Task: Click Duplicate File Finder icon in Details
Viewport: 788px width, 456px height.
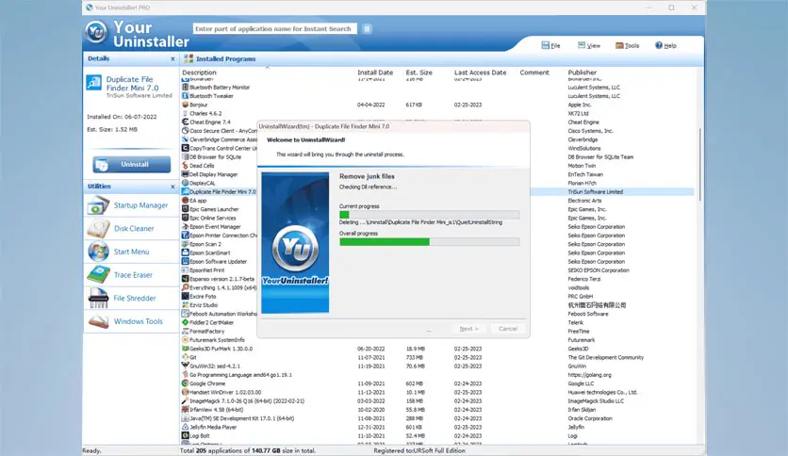Action: click(x=94, y=82)
